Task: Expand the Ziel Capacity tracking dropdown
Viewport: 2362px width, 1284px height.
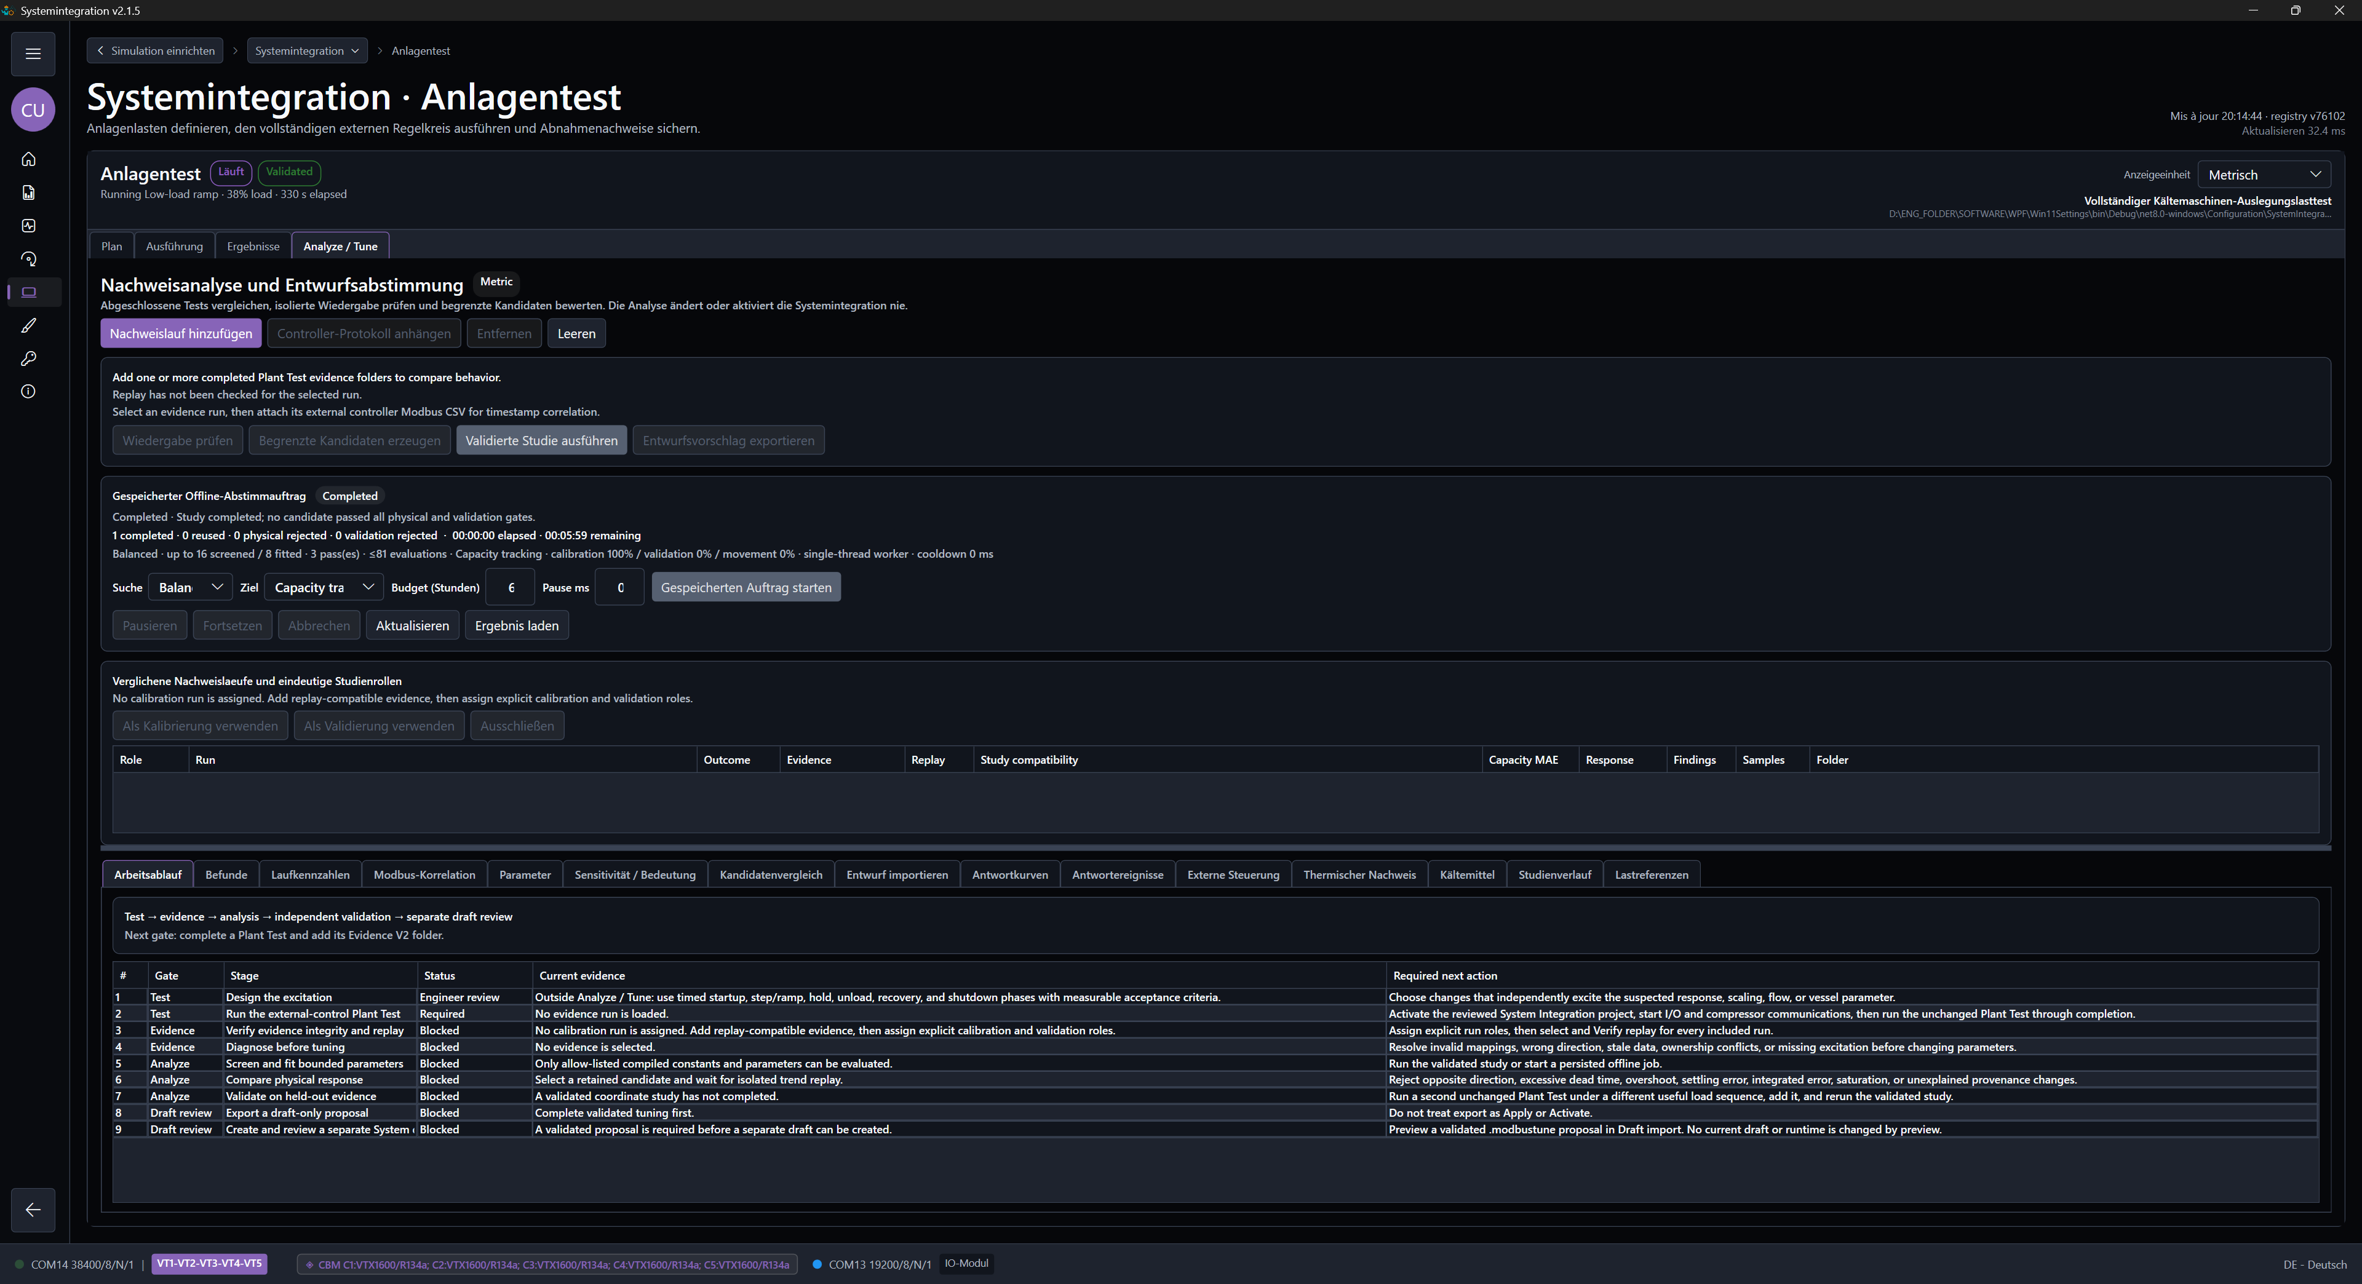Action: click(x=324, y=587)
